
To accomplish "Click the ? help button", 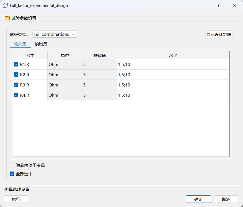I will tap(219, 6).
